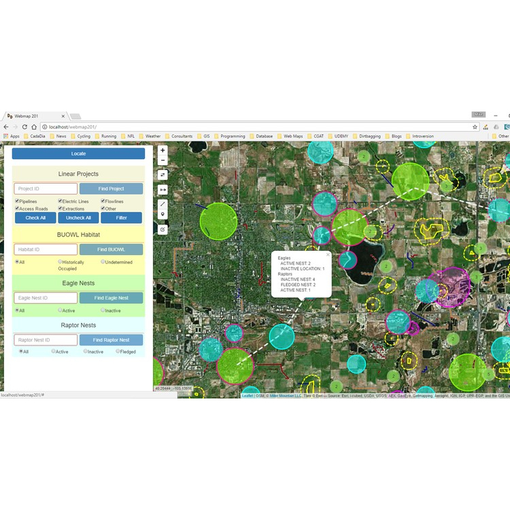Reload the page with refresh icon

pos(24,127)
